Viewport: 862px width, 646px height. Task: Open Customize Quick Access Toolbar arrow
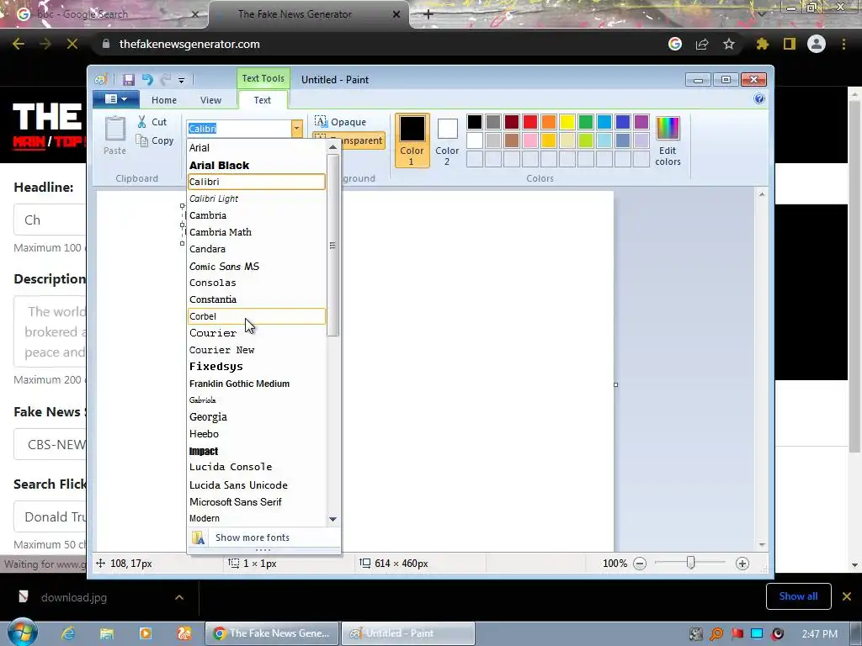point(182,80)
